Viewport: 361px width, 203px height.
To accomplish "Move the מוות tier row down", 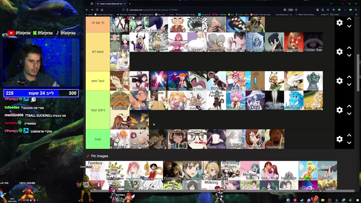I will point(349,143).
